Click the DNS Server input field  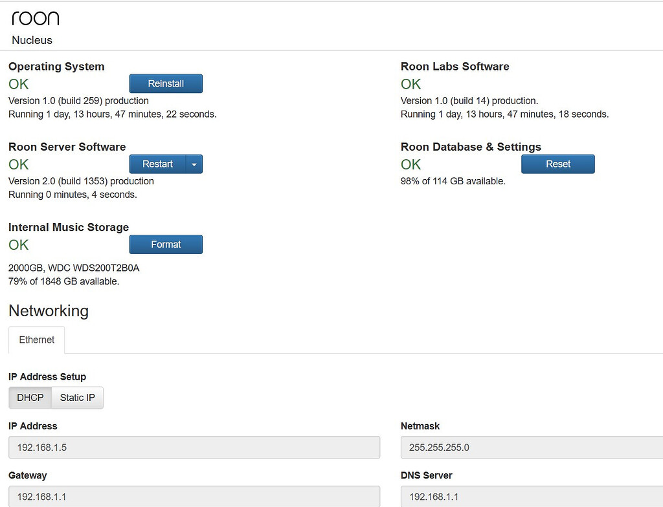531,496
